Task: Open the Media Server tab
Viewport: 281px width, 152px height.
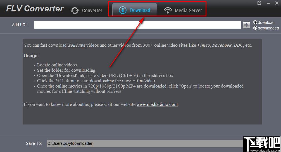Action: 182,11
